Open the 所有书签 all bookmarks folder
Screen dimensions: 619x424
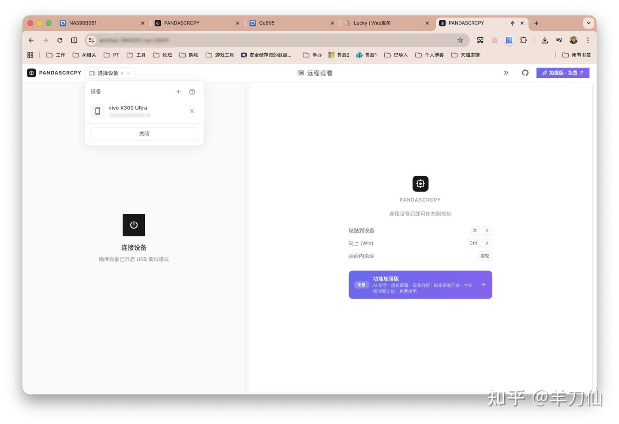tap(576, 55)
